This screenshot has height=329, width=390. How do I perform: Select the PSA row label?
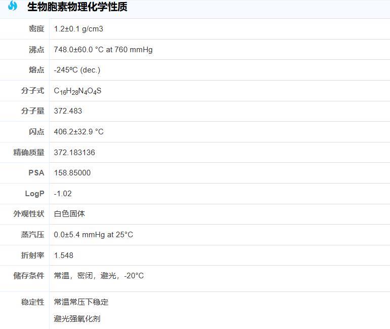click(x=36, y=173)
